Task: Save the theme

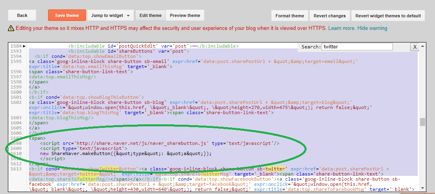Action: (67, 15)
